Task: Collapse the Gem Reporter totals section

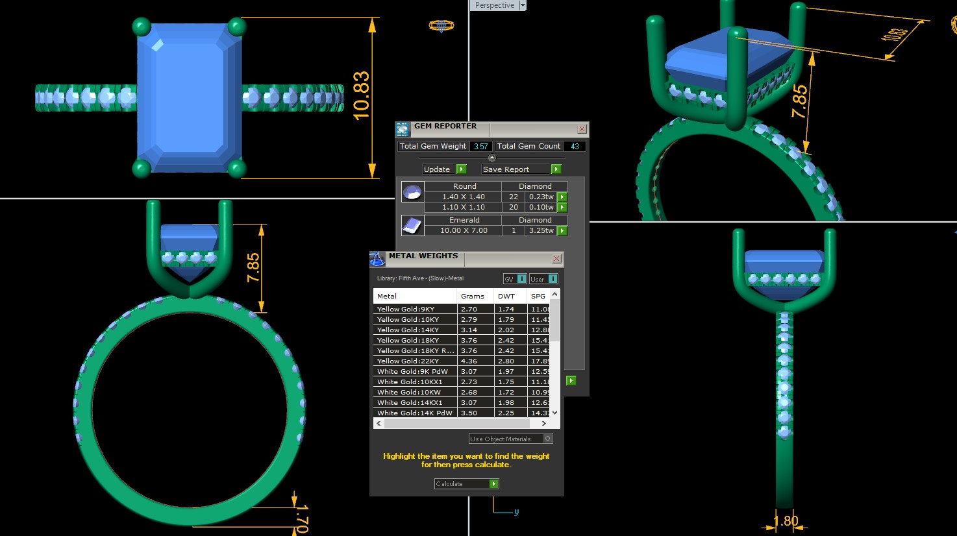Action: 491,158
